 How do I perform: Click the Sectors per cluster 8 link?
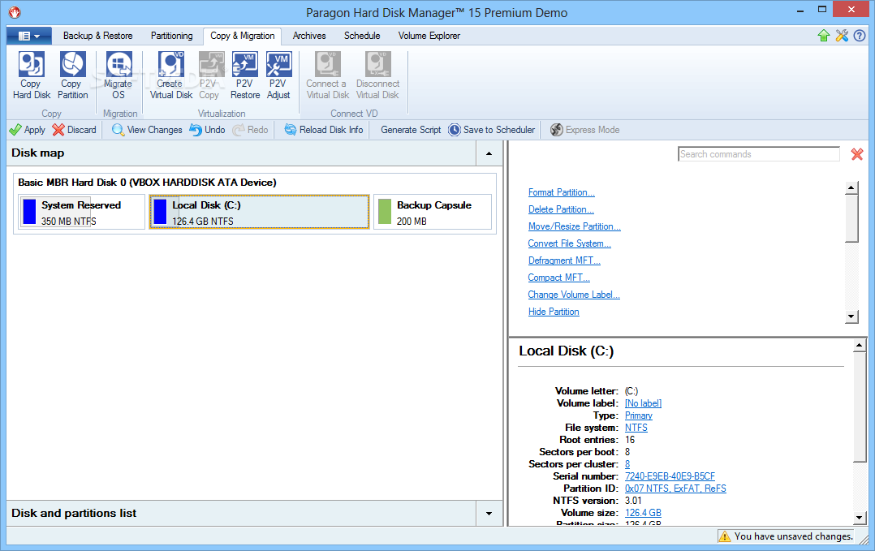coord(627,464)
